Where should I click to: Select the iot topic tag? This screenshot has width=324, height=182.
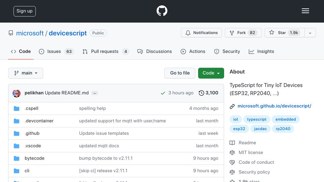pyautogui.click(x=236, y=119)
